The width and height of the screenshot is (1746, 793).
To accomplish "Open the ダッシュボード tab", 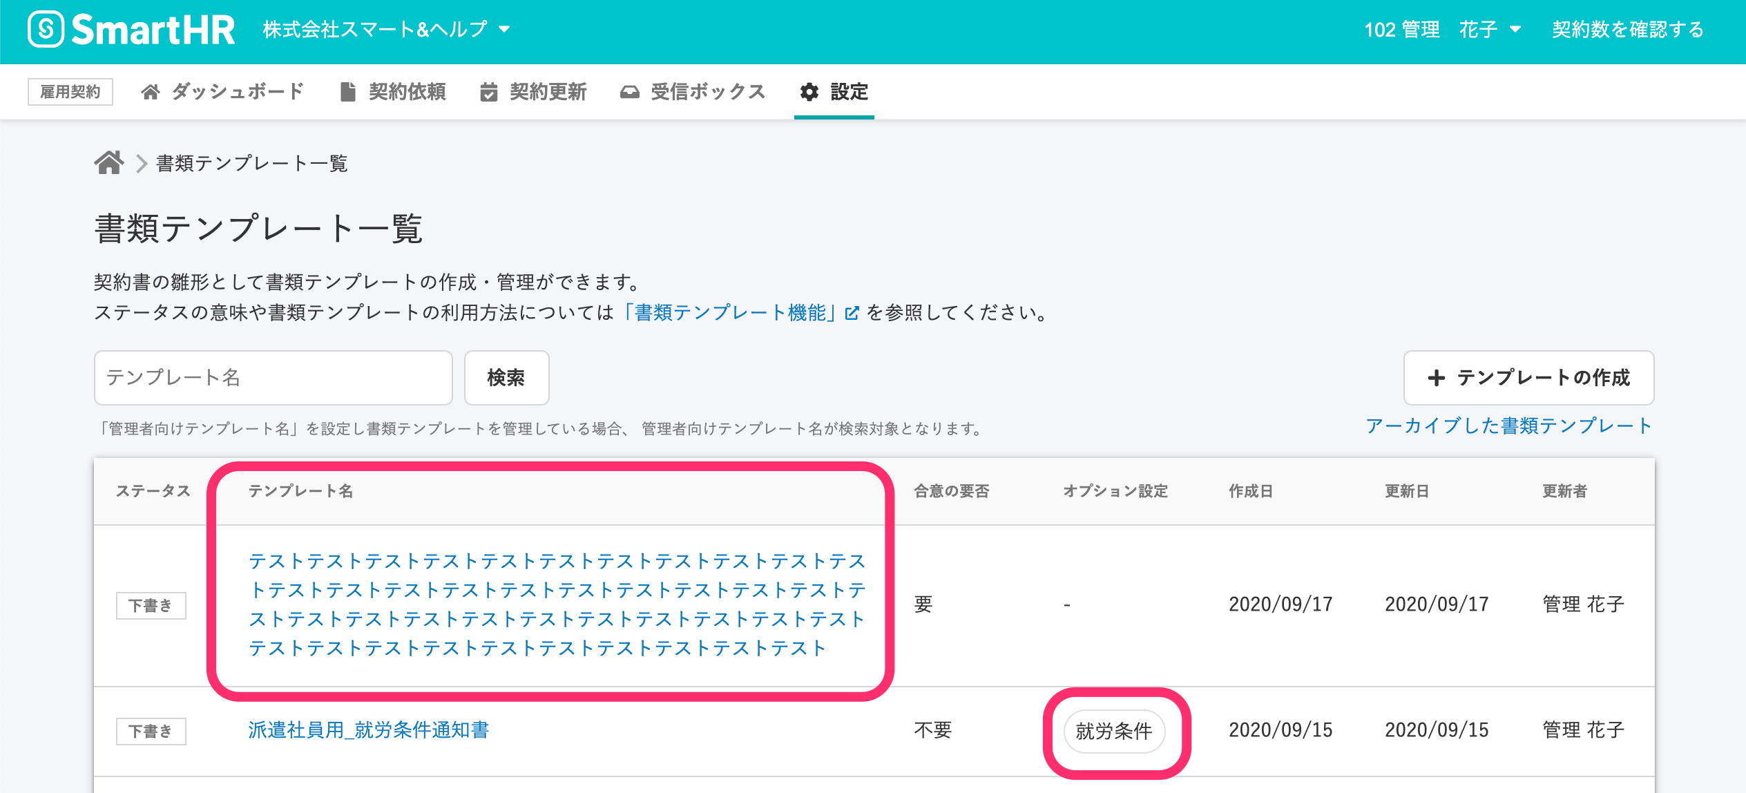I will [222, 92].
